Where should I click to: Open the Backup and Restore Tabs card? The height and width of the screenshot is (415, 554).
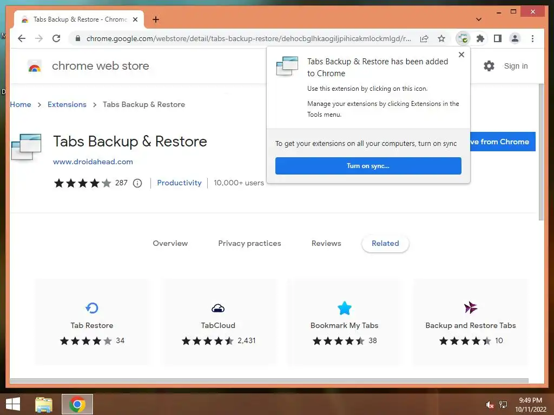coord(470,322)
